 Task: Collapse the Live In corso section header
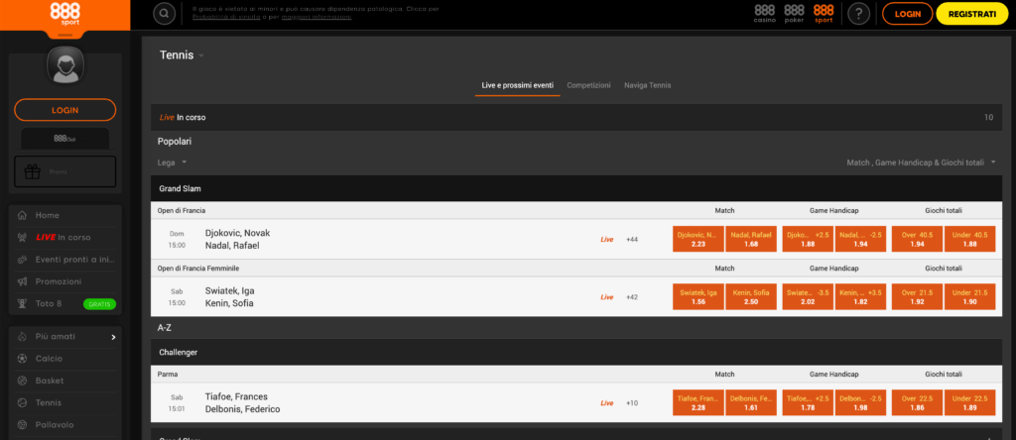click(576, 117)
